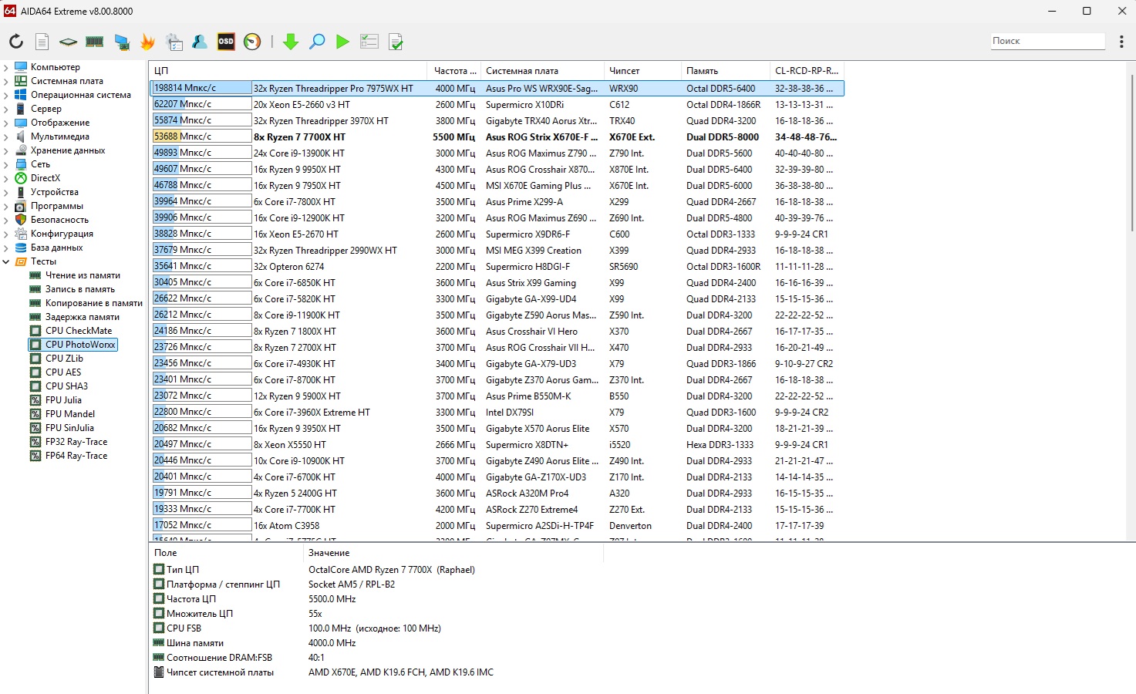Expand the Сервер tree node

tap(6, 109)
